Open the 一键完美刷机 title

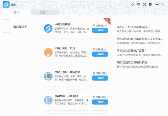pyautogui.click(x=62, y=24)
